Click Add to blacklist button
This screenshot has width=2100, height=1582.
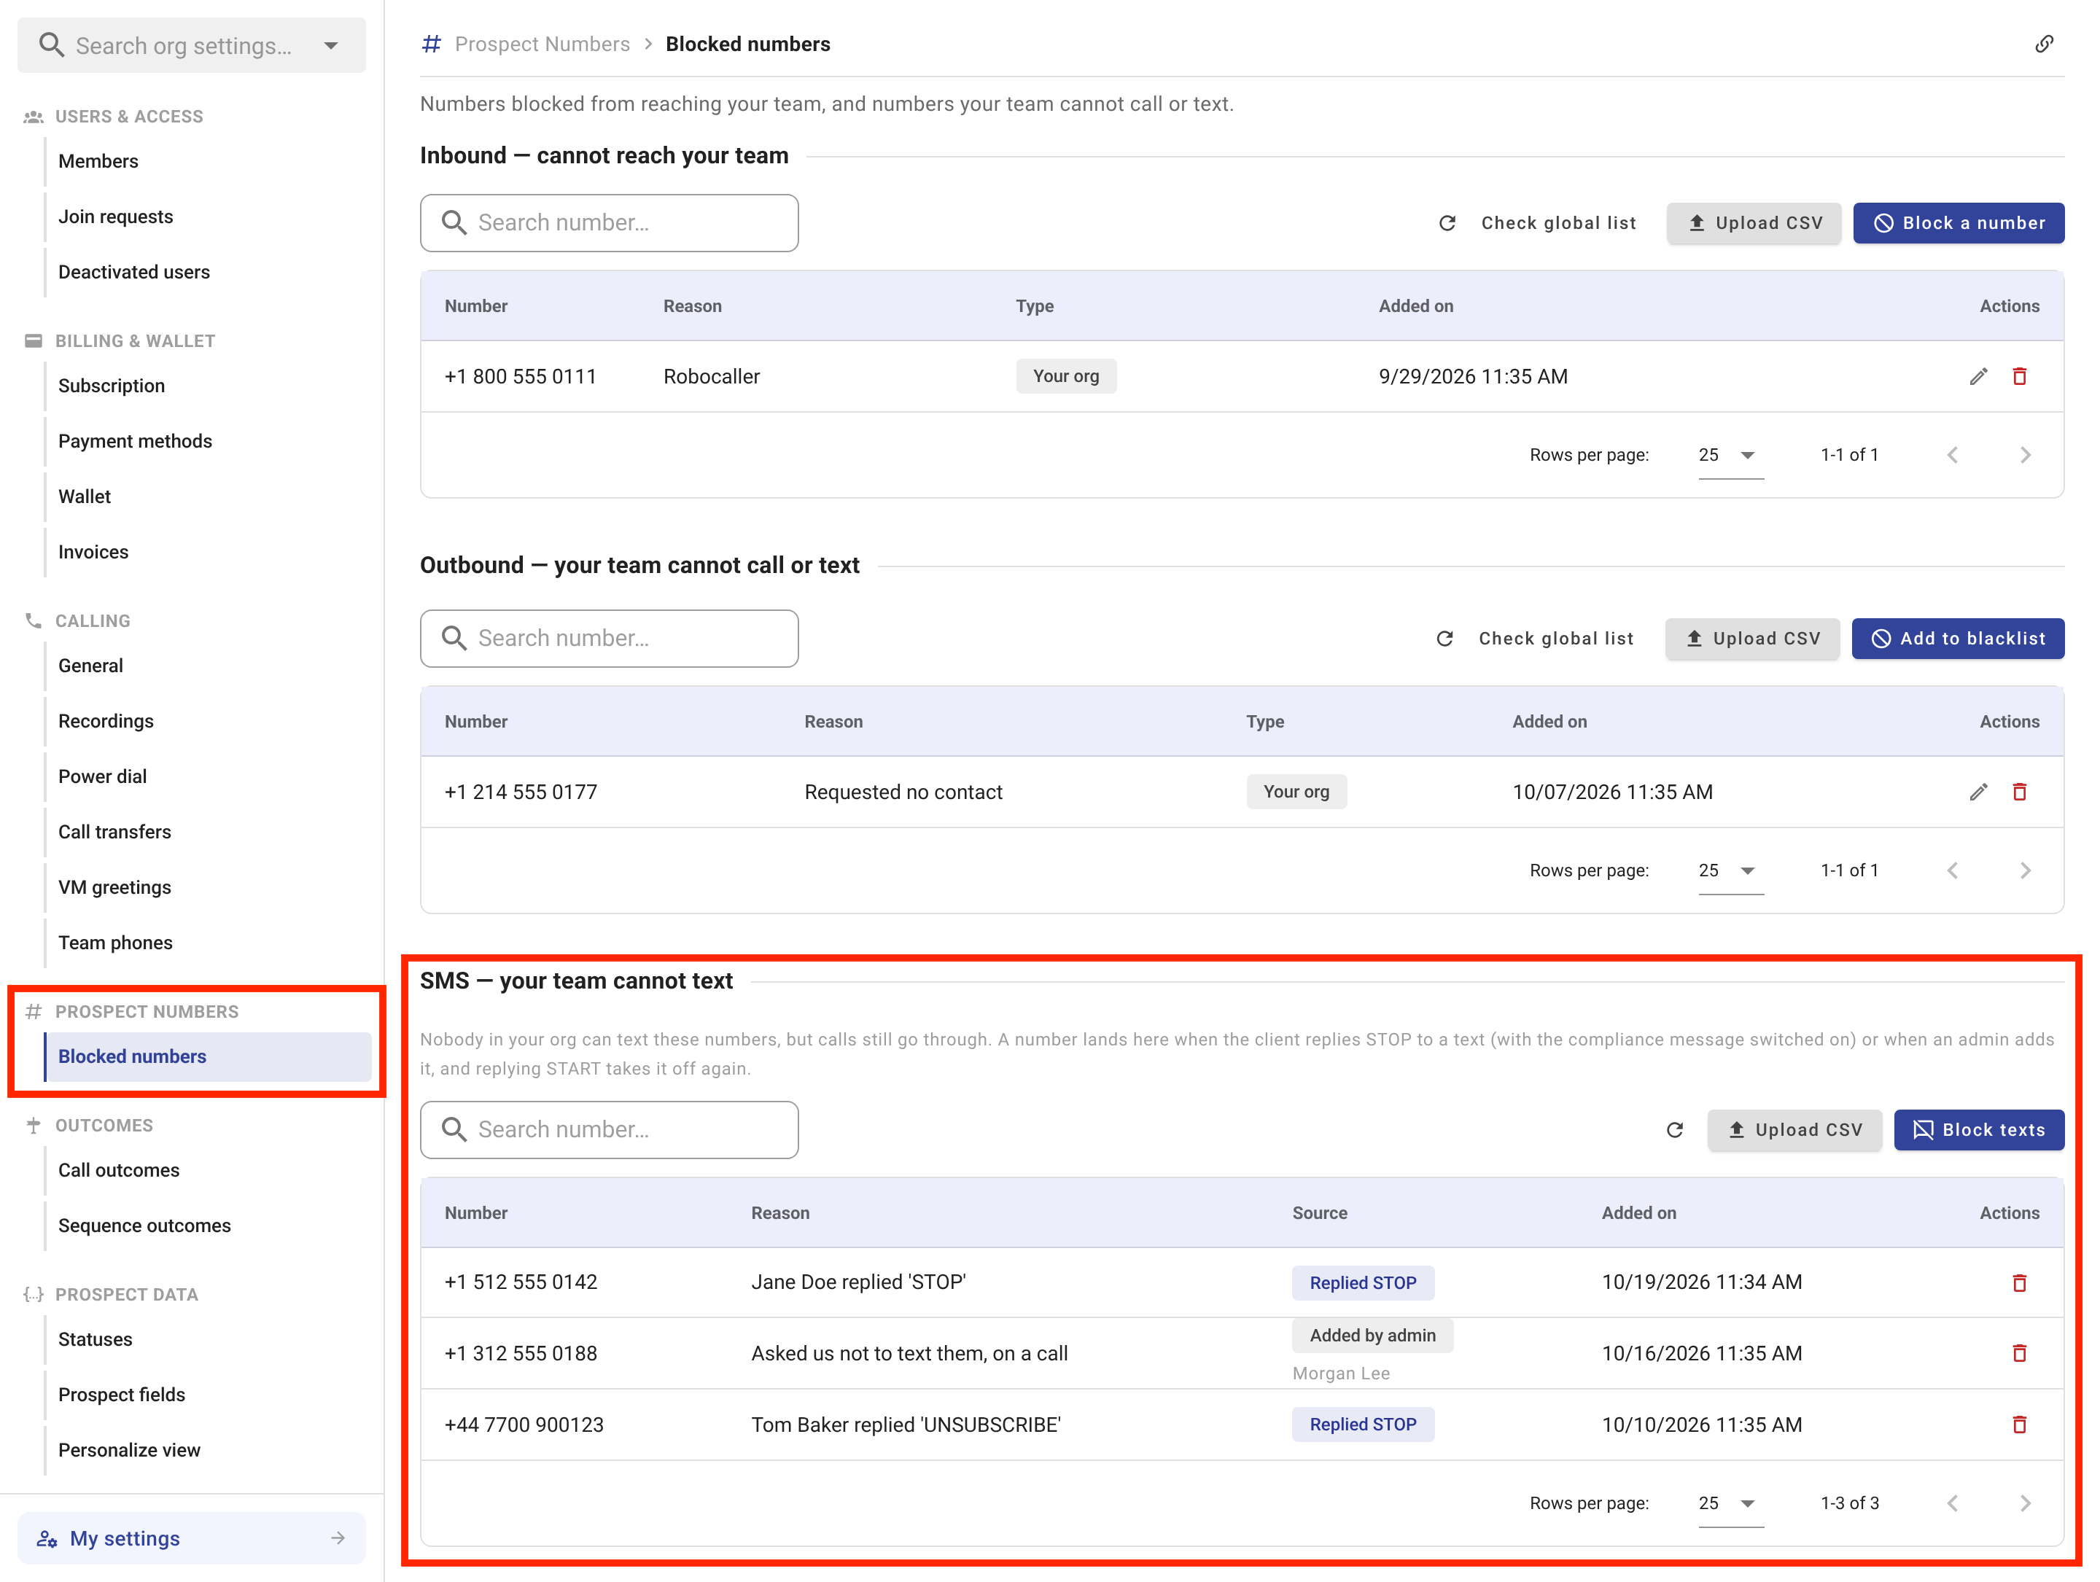click(1958, 639)
